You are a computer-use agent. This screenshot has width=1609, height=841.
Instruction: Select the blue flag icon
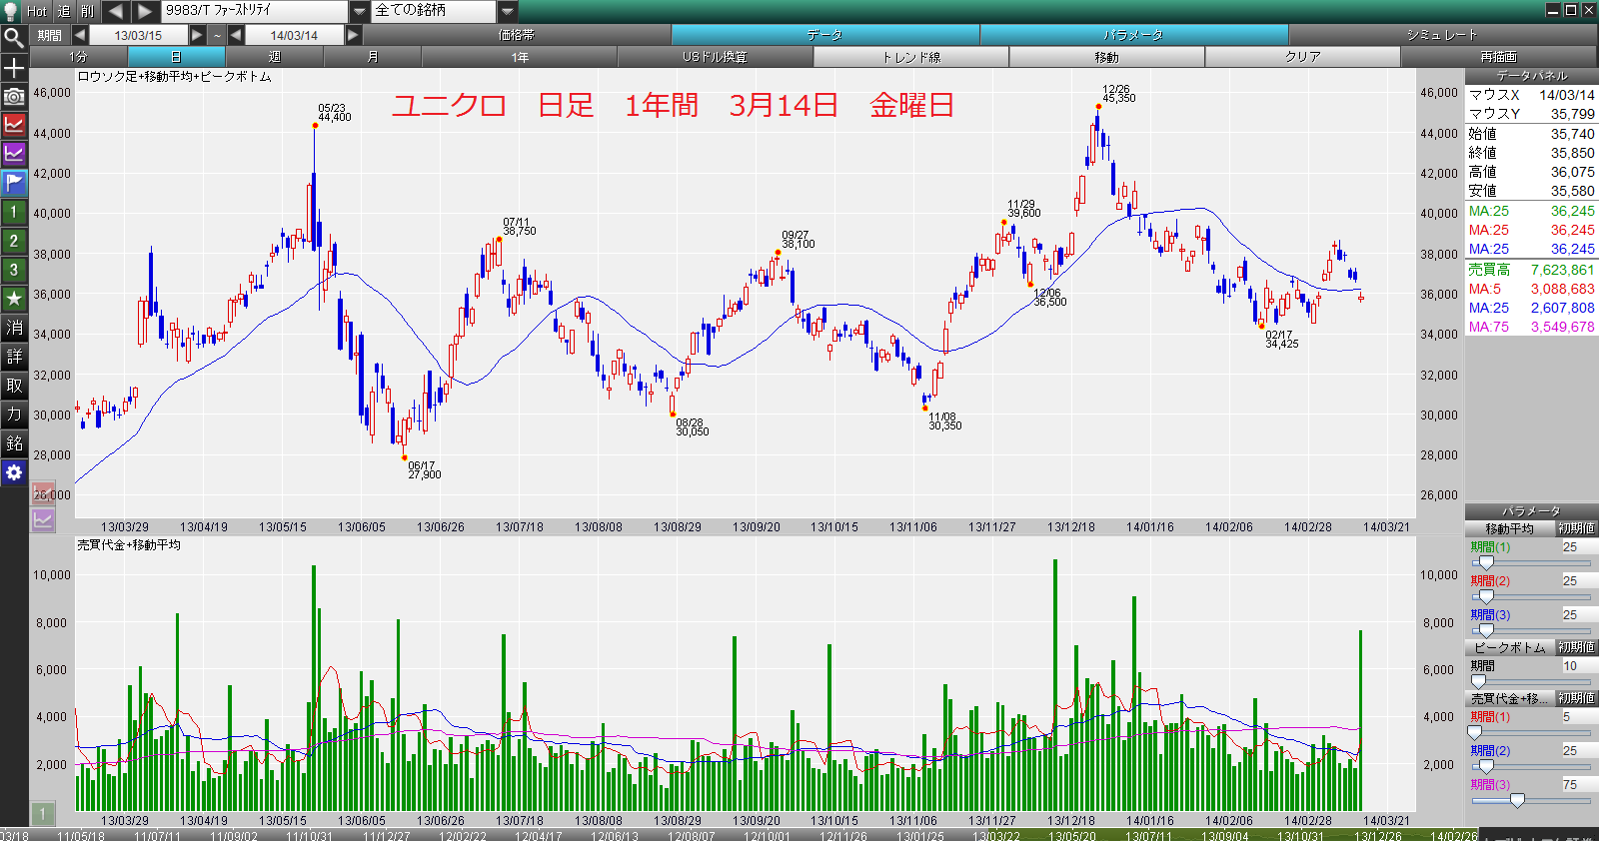pos(14,183)
